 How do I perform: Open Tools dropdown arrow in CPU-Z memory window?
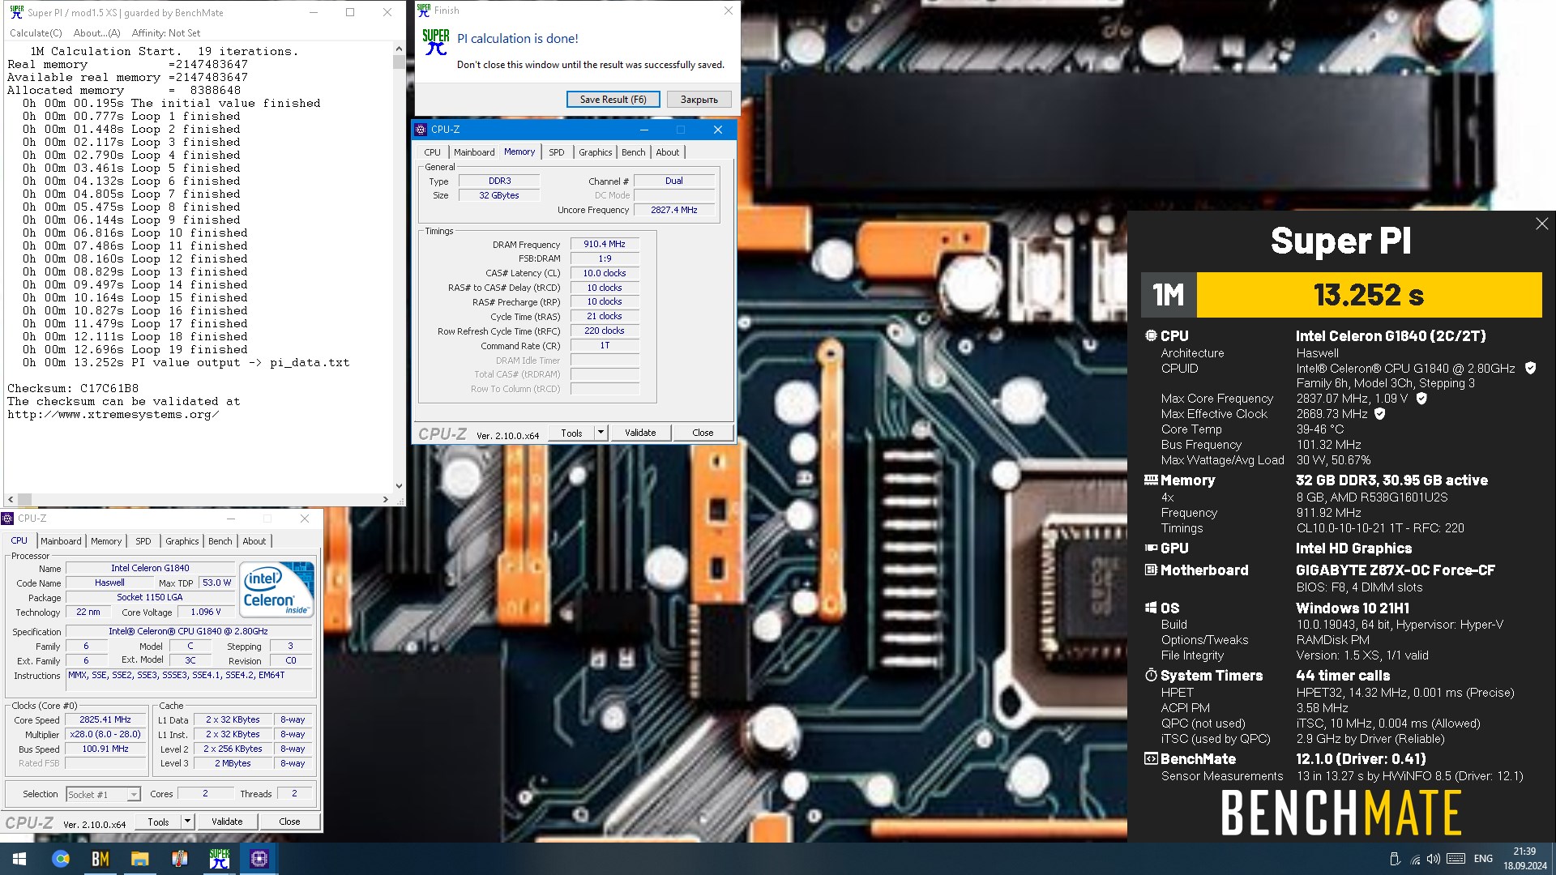[601, 433]
